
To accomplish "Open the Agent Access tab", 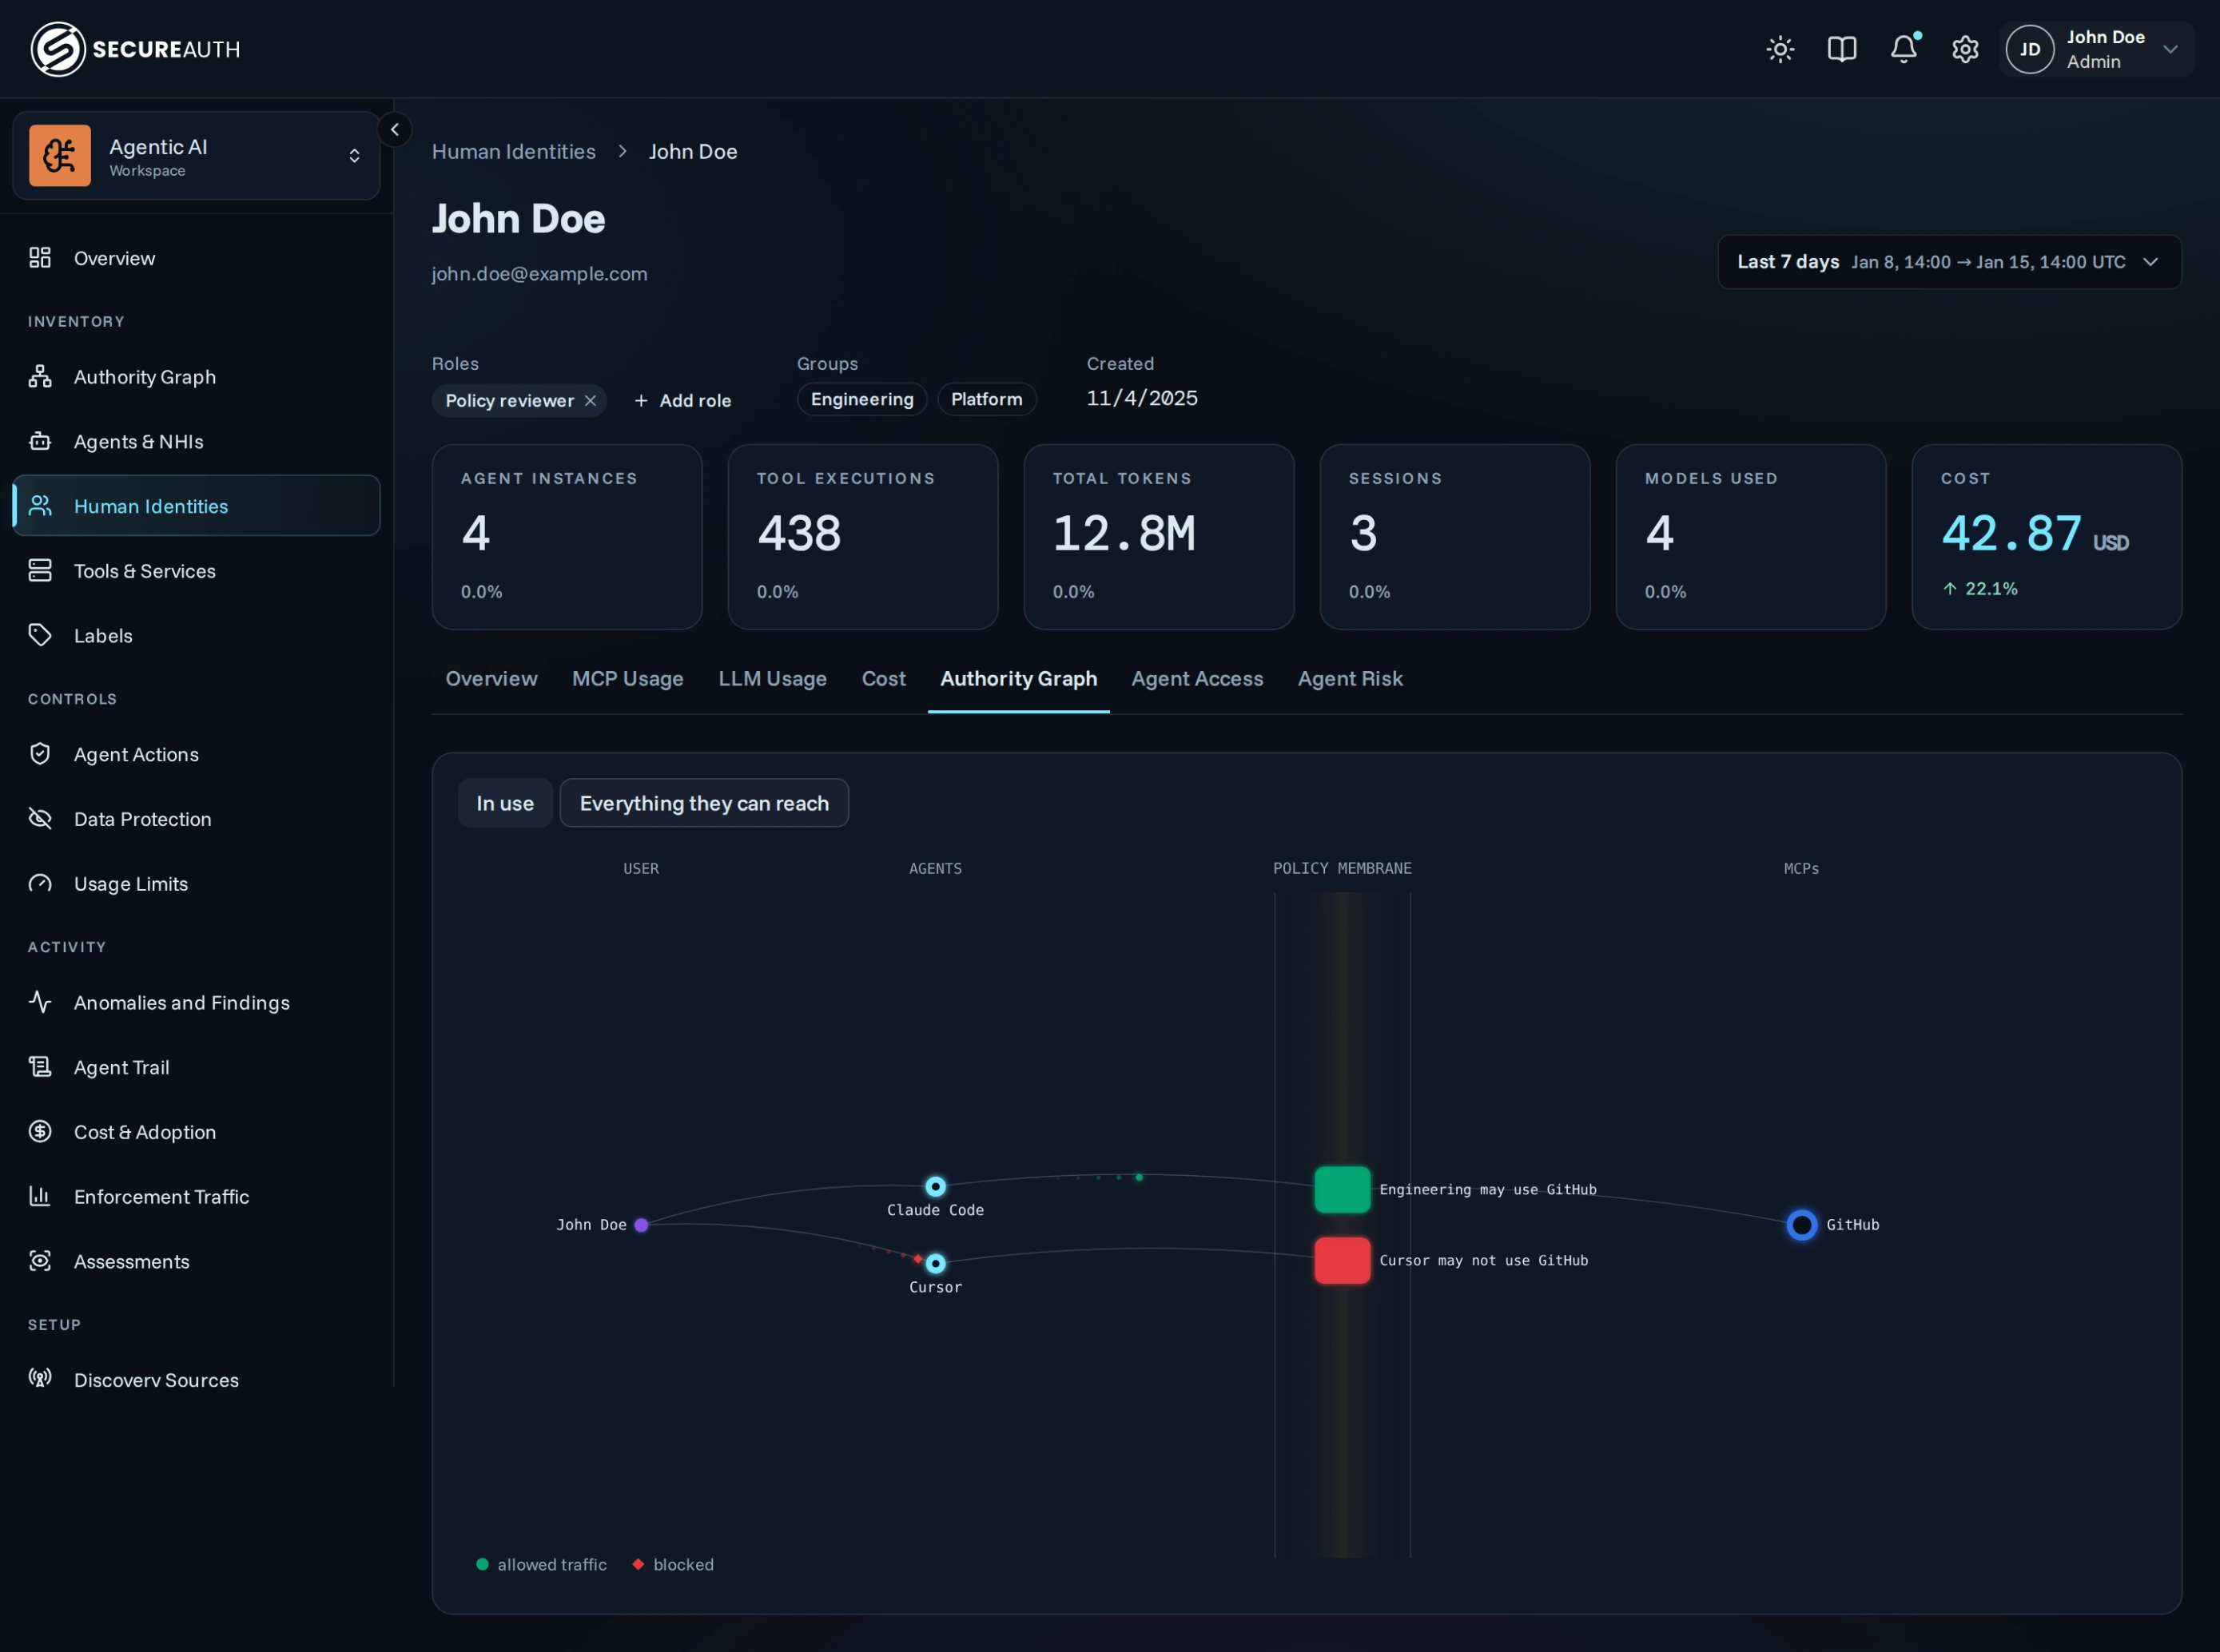I will click(x=1196, y=679).
